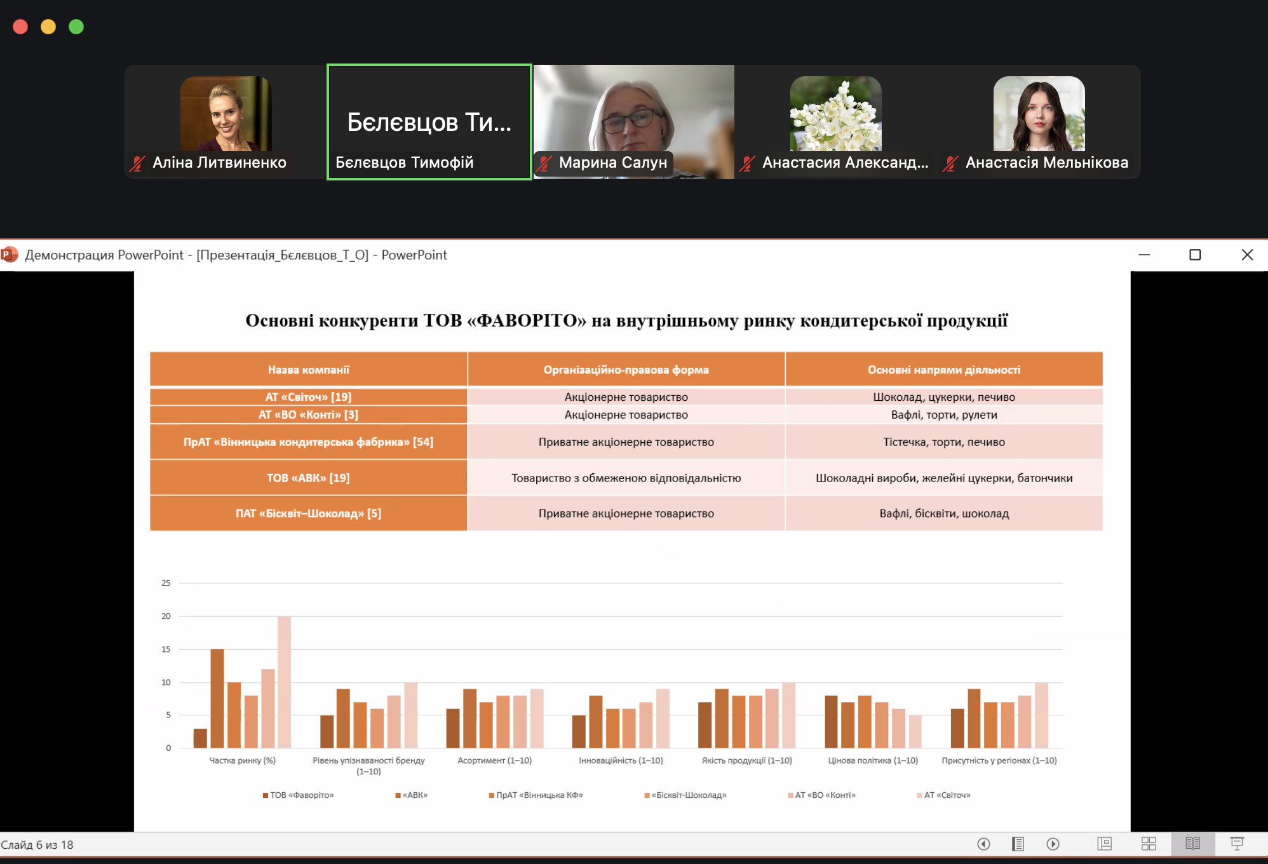Click the ТОВ «Фаворіто» legend color swatch
This screenshot has height=864, width=1268.
point(266,795)
